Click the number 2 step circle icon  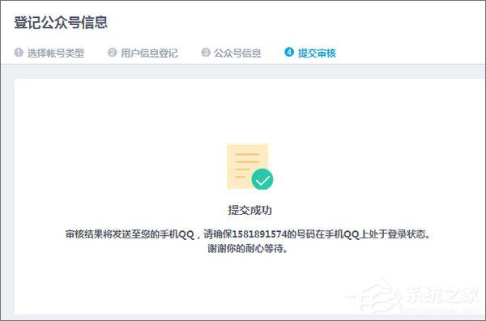113,53
